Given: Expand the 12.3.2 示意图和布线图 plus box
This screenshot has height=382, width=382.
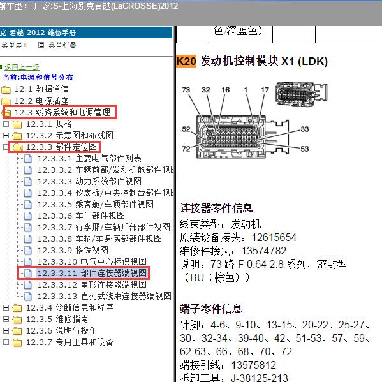Looking at the screenshot, I should pyautogui.click(x=6, y=135).
